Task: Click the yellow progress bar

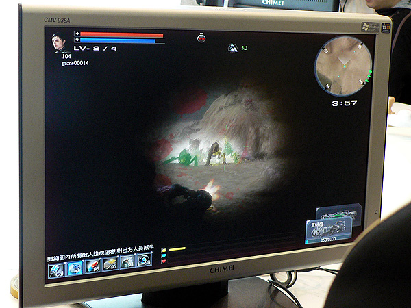Action: pyautogui.click(x=177, y=249)
